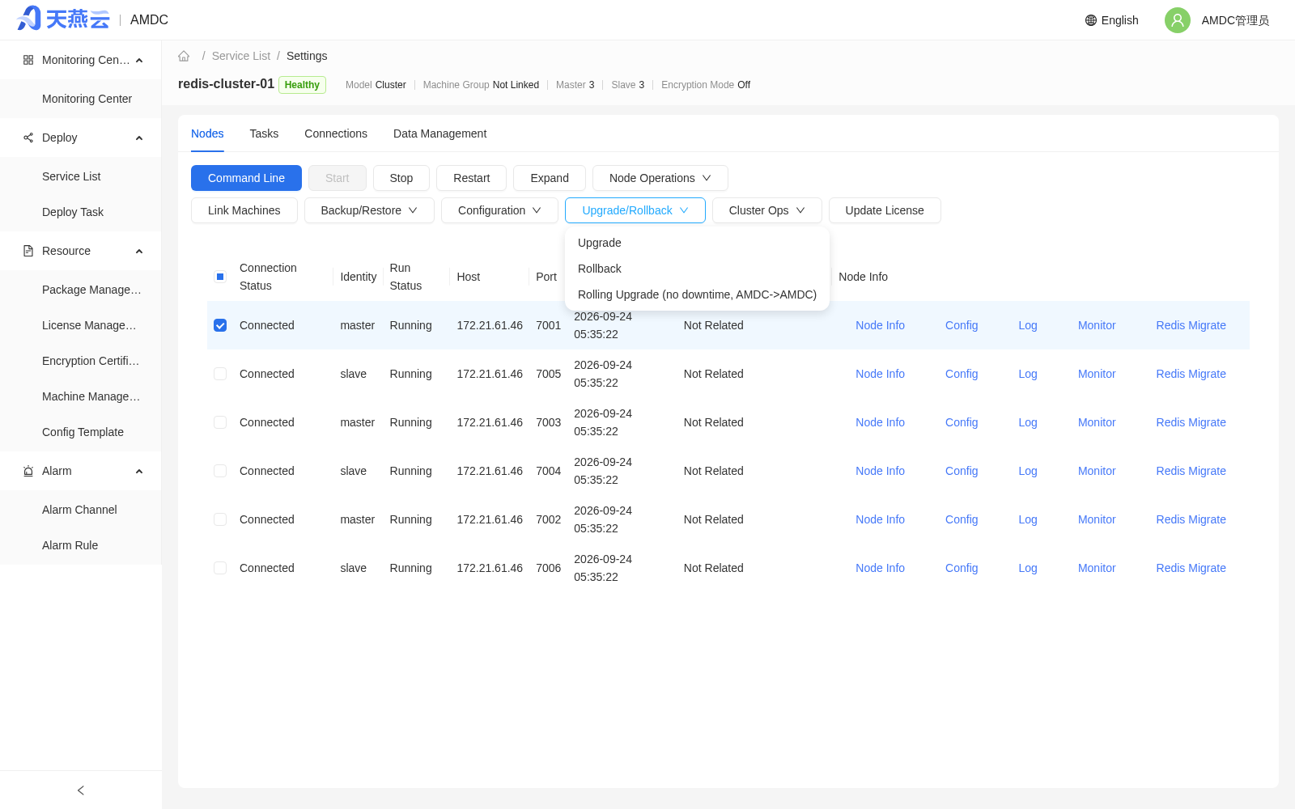Click the Restart button
The image size is (1295, 809).
(471, 178)
